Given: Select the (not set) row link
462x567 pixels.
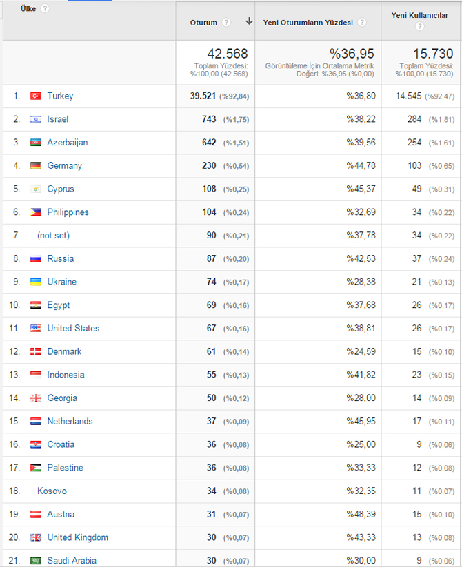Looking at the screenshot, I should pos(53,236).
